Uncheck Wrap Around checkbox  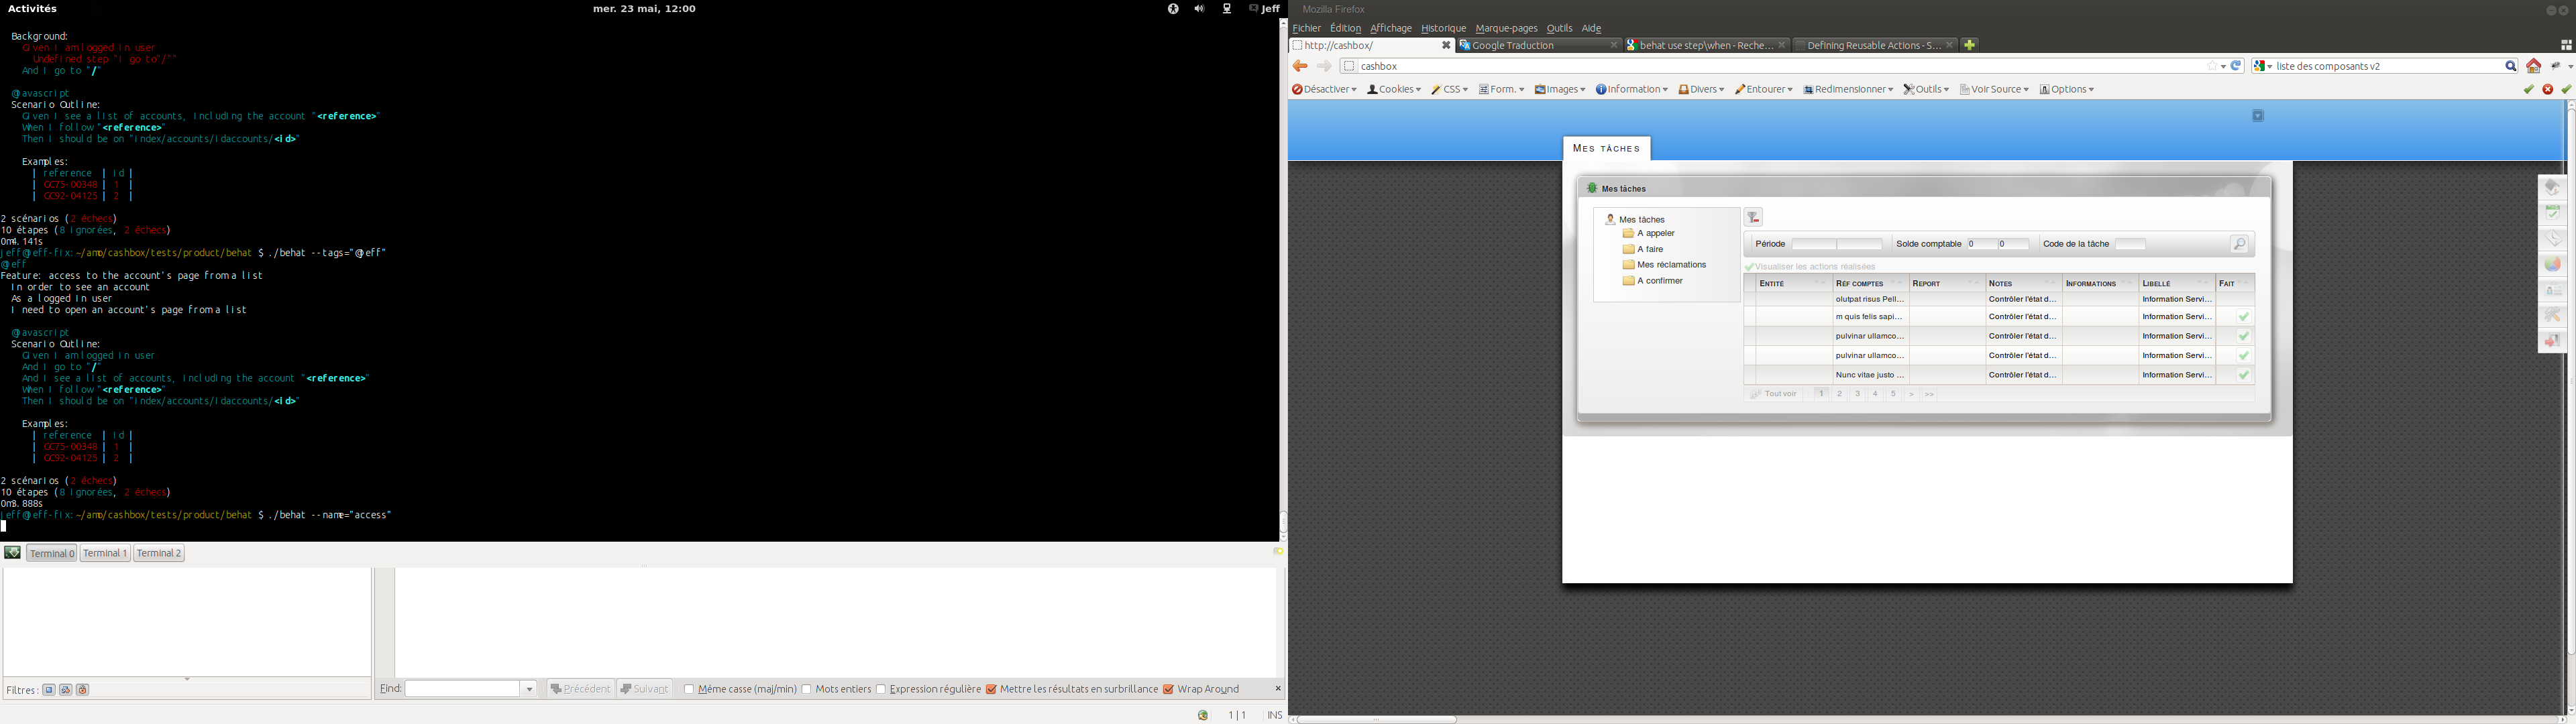pos(1168,689)
